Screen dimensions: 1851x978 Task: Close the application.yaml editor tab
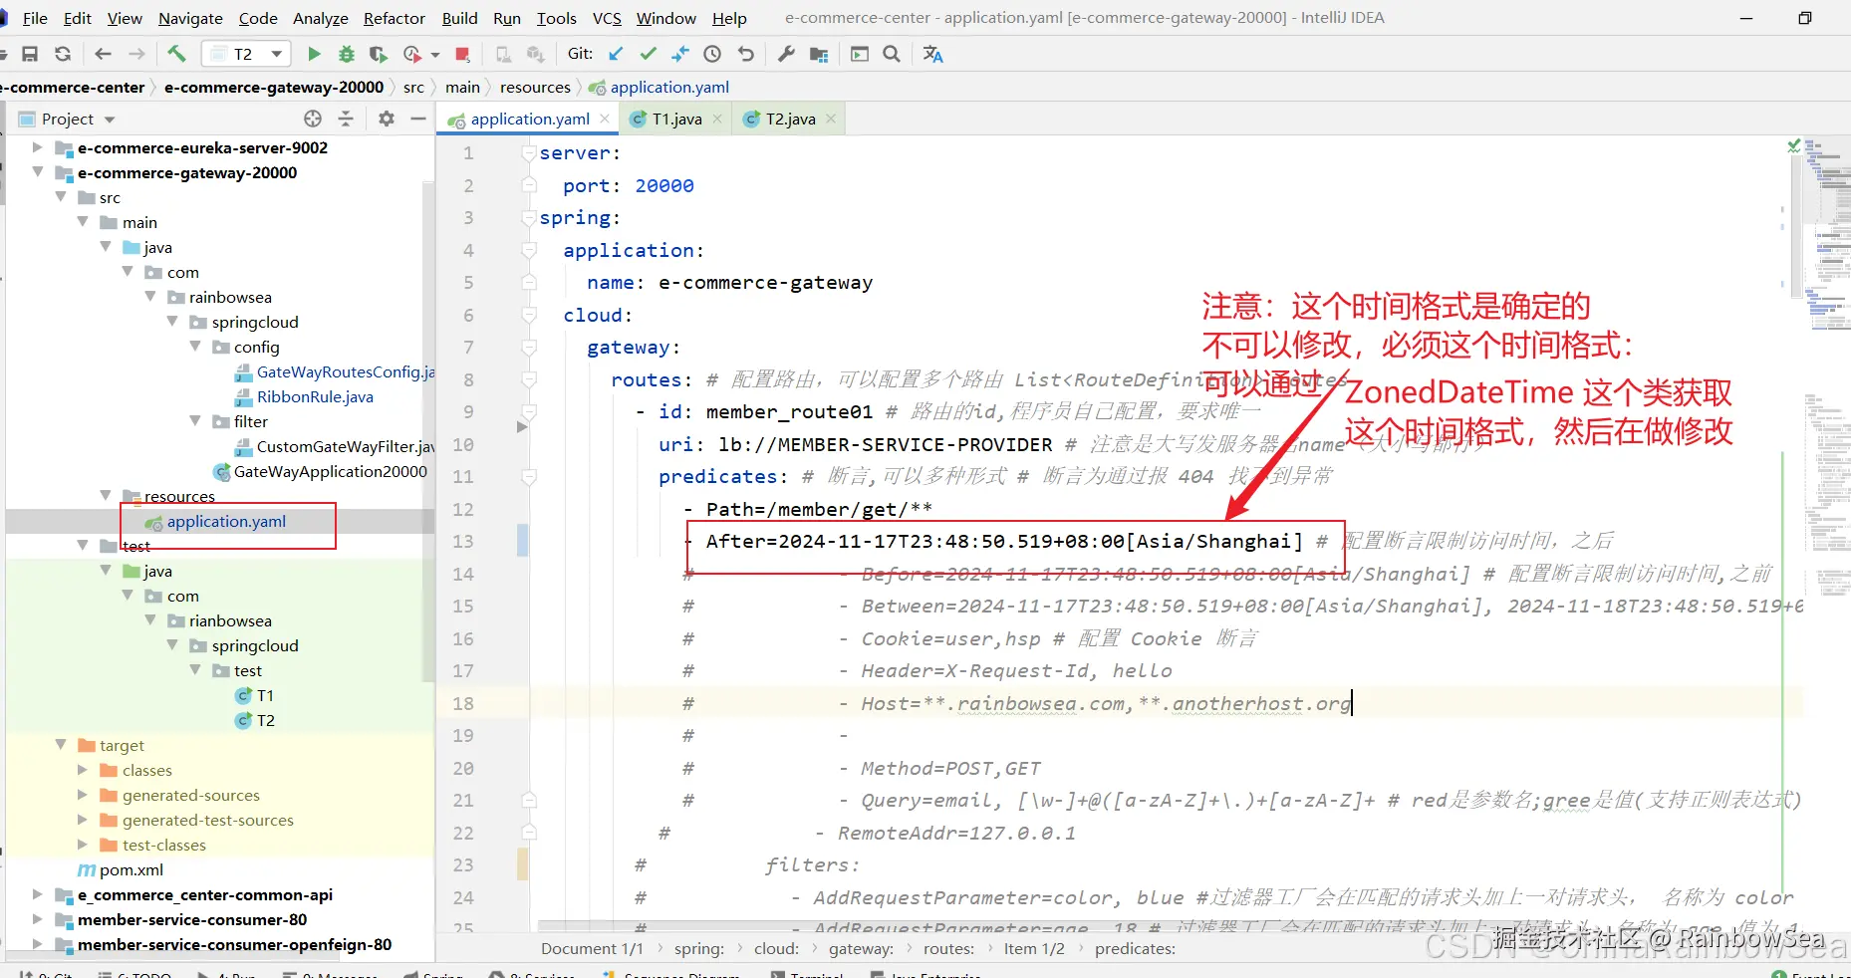605,119
